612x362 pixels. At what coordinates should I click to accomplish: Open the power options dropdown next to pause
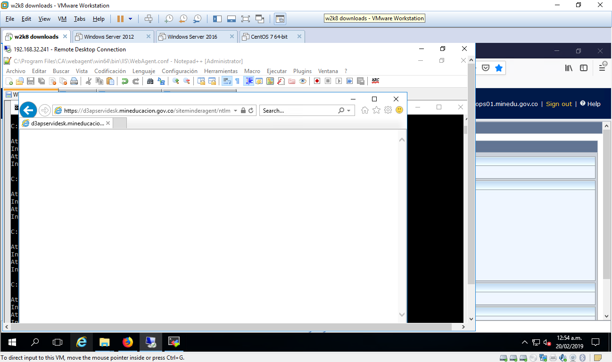point(131,19)
